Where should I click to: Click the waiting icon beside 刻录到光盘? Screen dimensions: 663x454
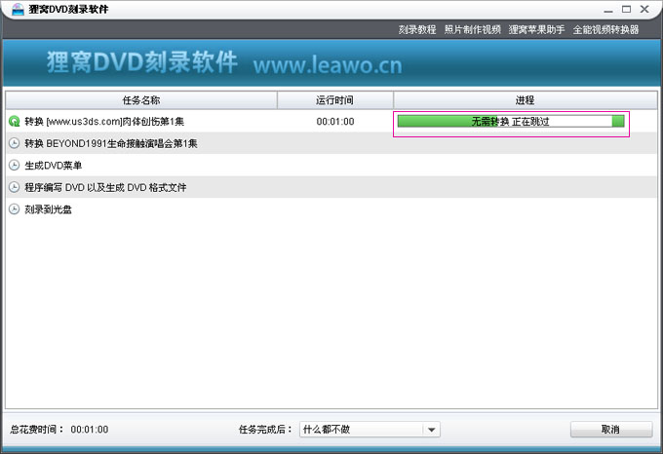click(15, 209)
